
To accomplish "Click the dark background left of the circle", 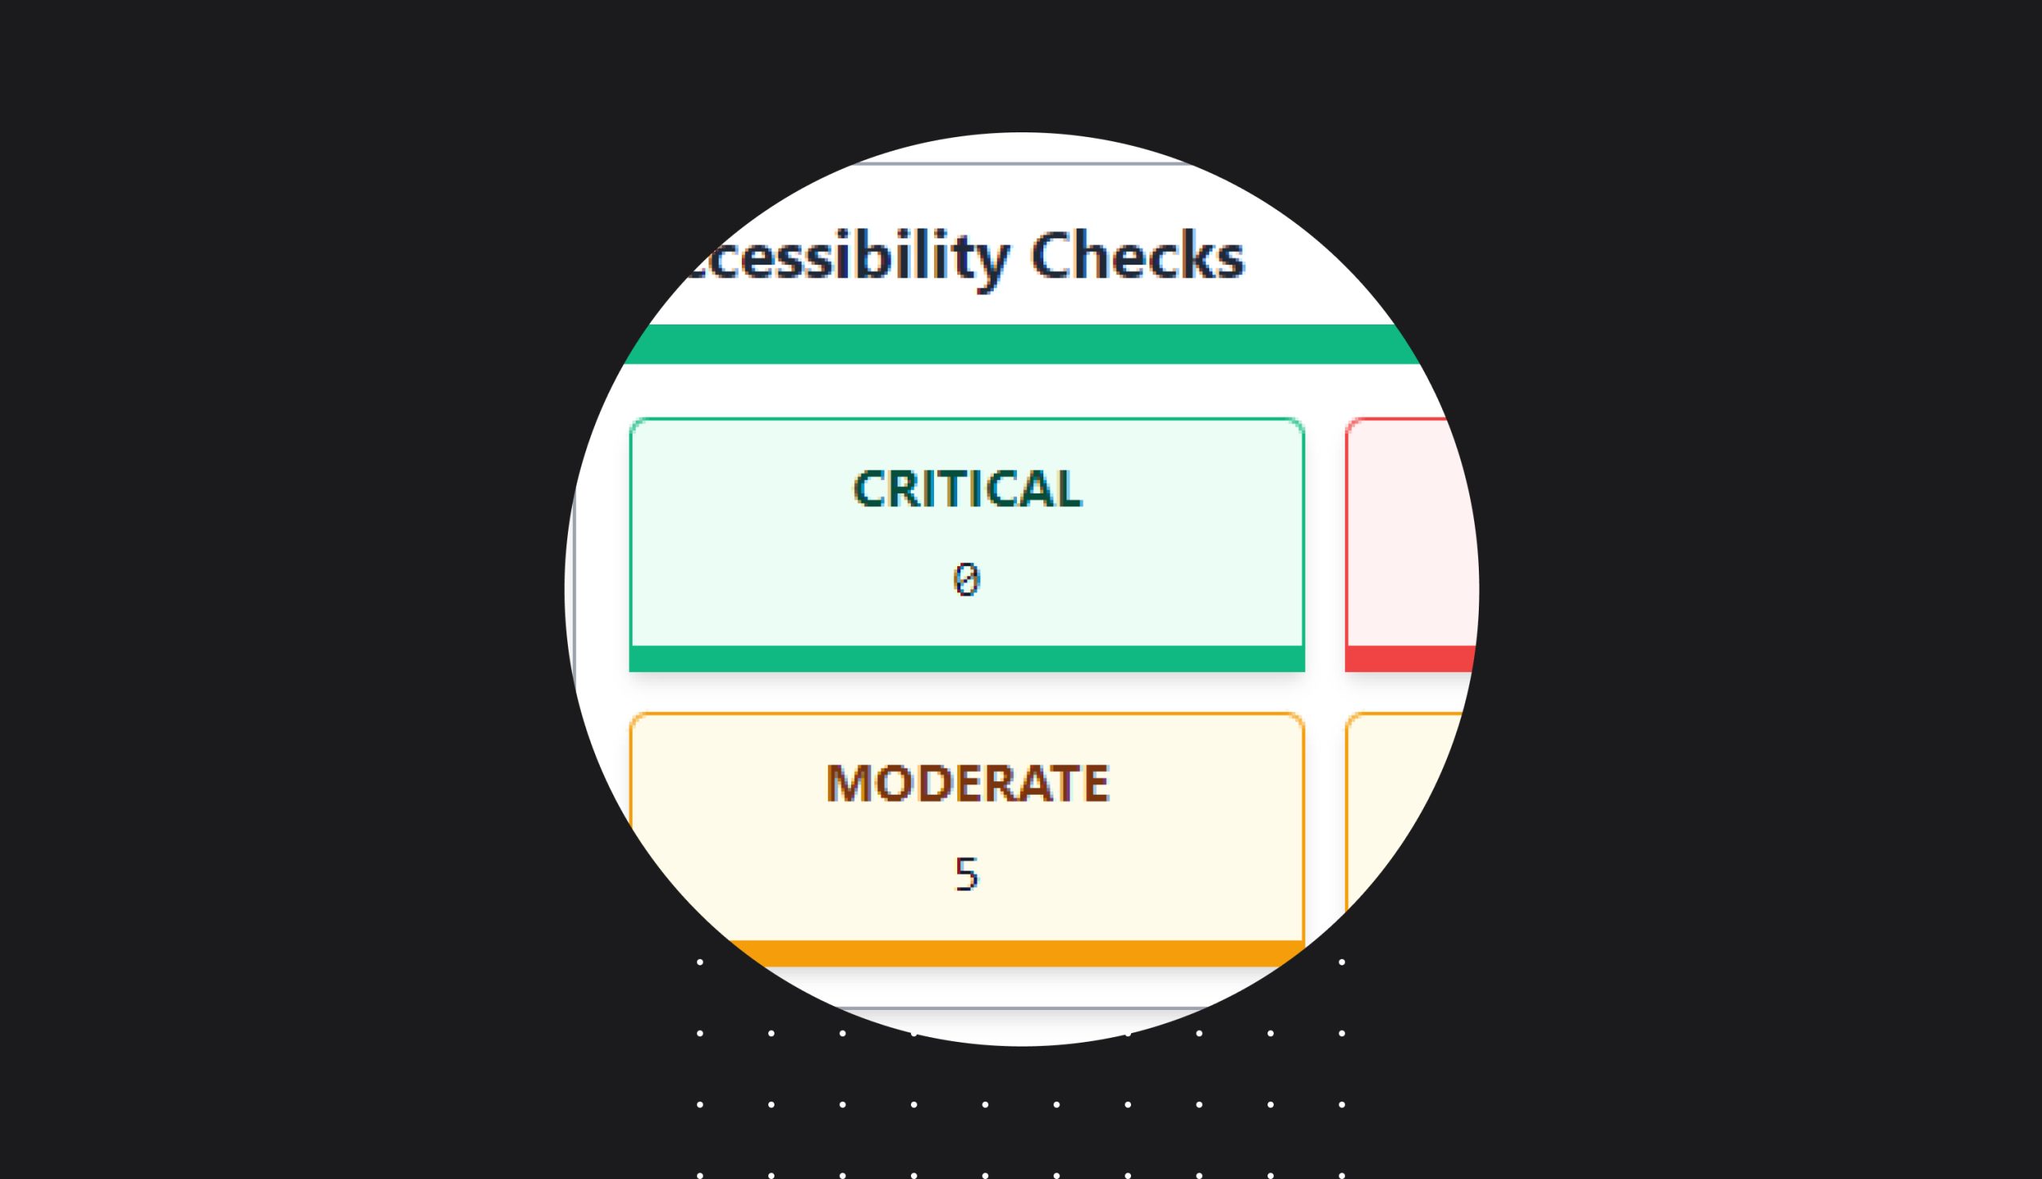I will click(283, 590).
